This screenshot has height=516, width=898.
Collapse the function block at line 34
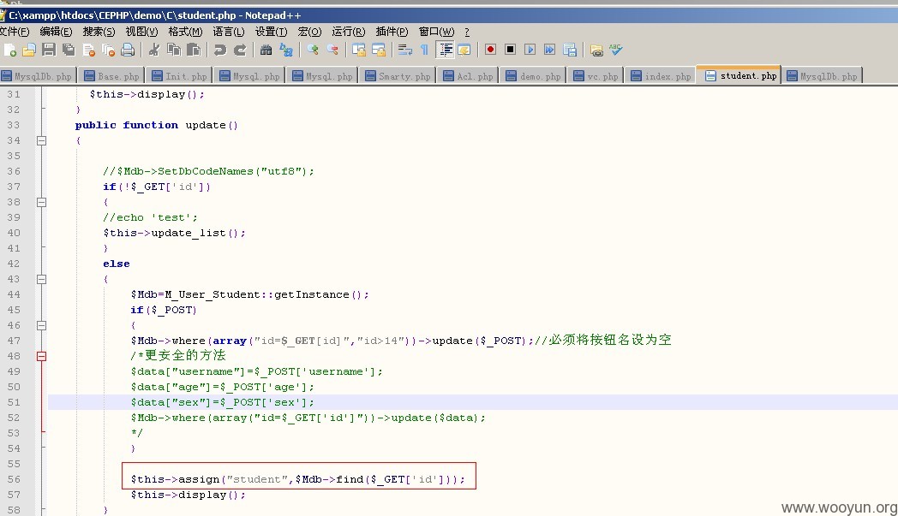(41, 140)
